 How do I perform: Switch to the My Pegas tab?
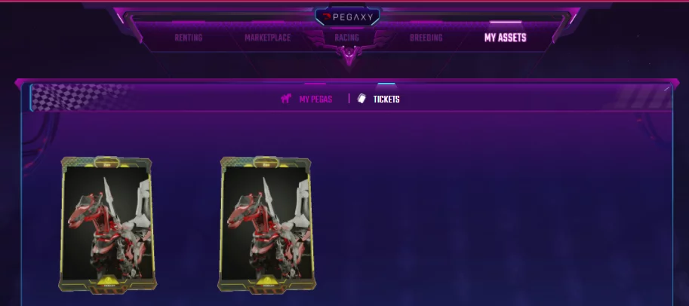click(x=315, y=99)
